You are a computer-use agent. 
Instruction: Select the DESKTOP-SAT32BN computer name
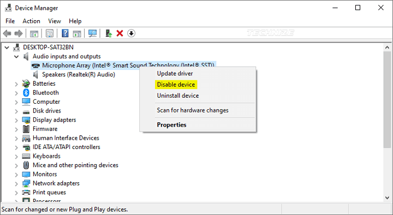48,47
